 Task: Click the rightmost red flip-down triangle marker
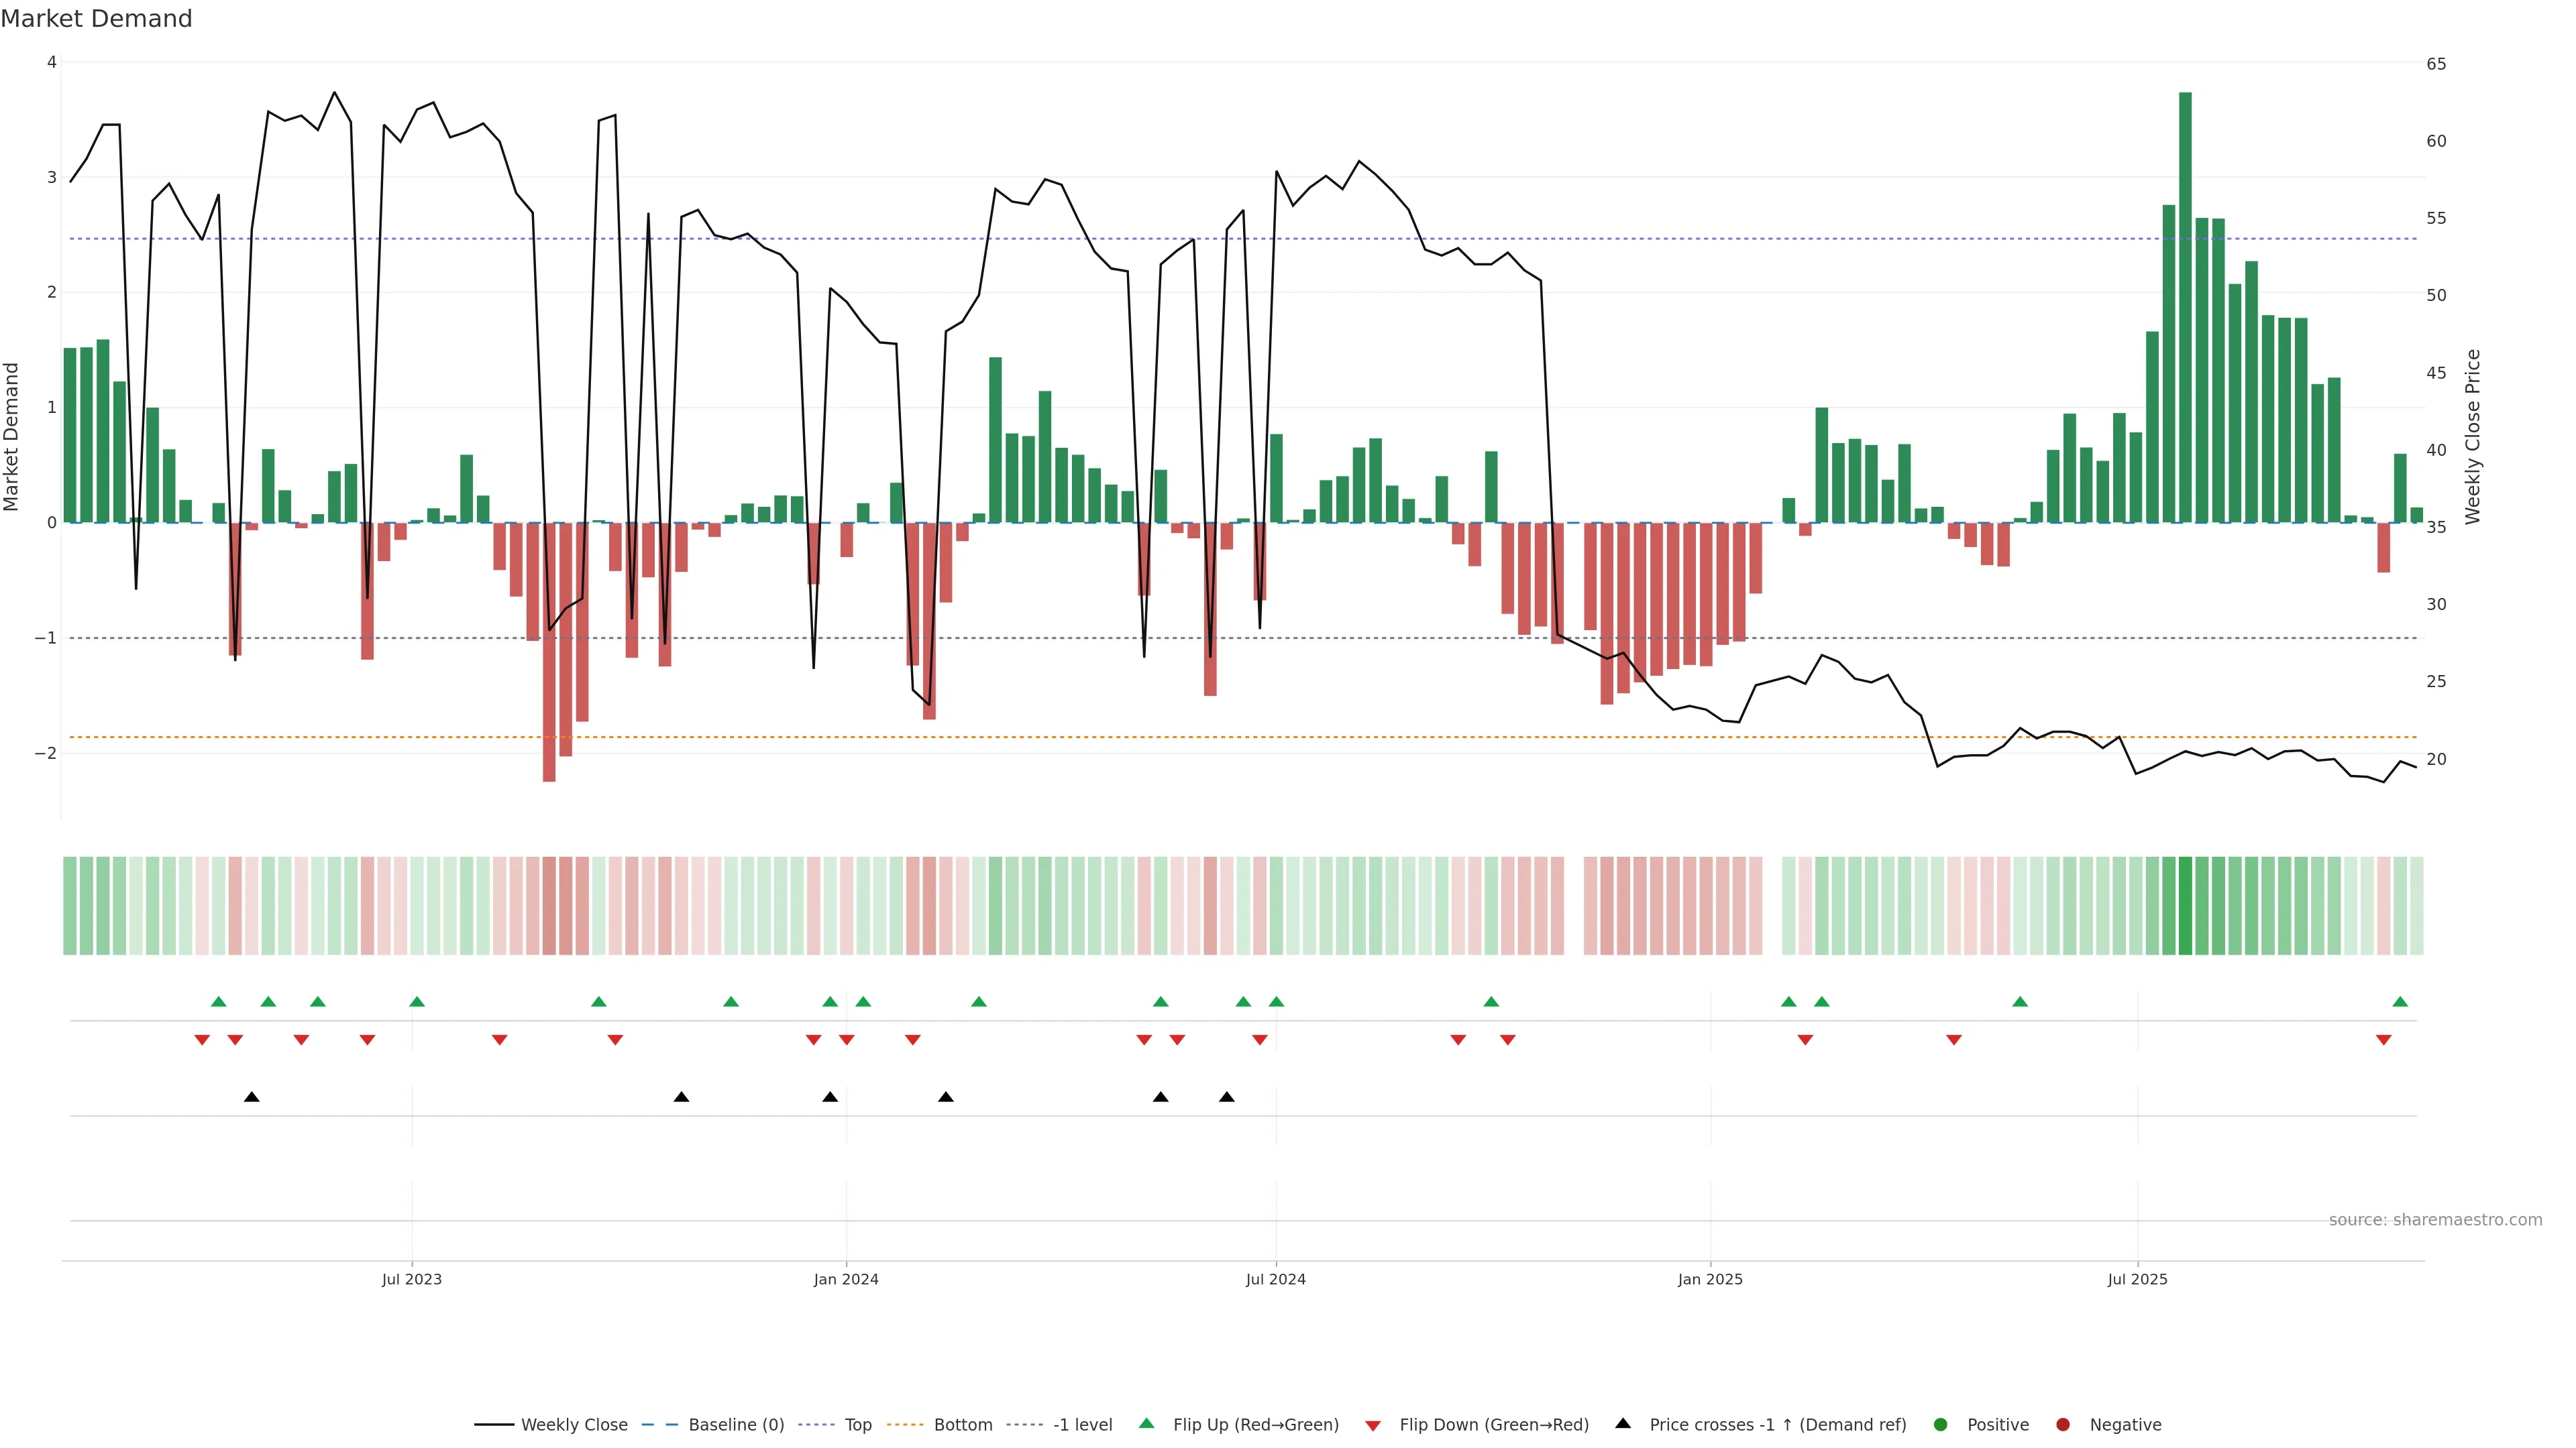coord(2383,1040)
